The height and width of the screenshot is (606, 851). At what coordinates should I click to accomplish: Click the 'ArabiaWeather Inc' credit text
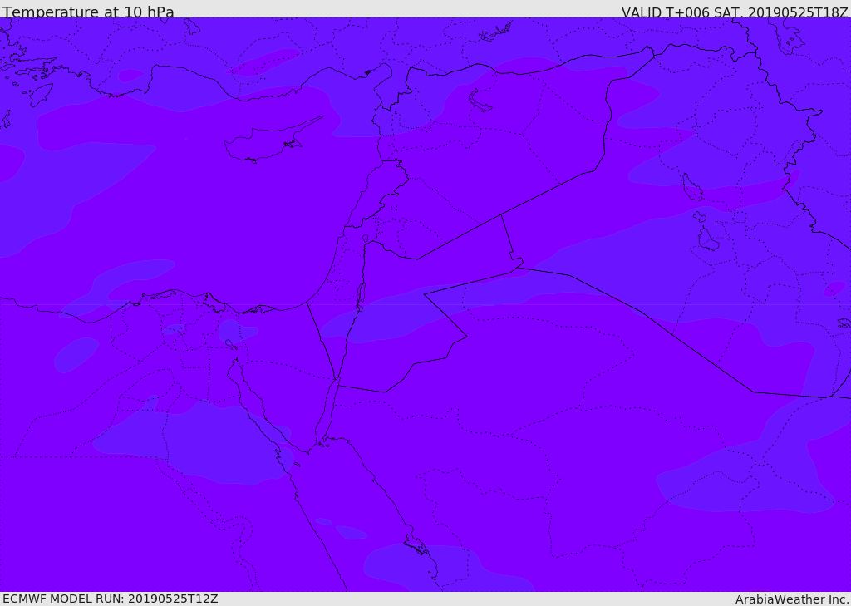[791, 599]
